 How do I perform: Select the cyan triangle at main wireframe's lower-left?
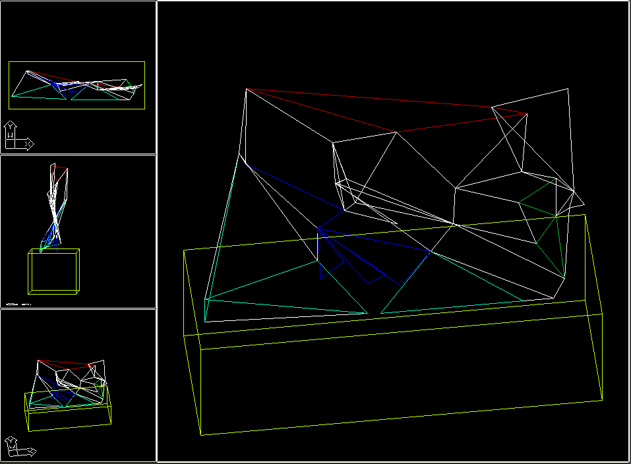point(285,306)
